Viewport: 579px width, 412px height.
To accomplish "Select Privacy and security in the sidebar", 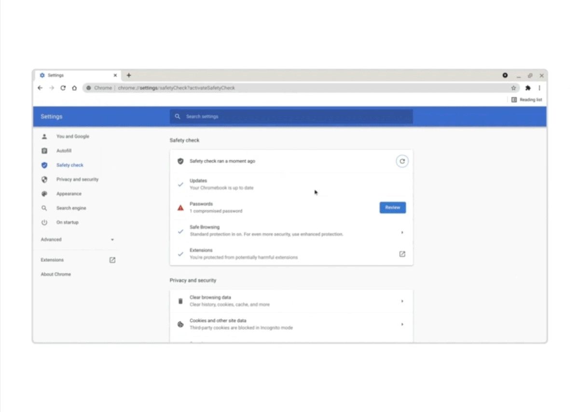I will (77, 179).
